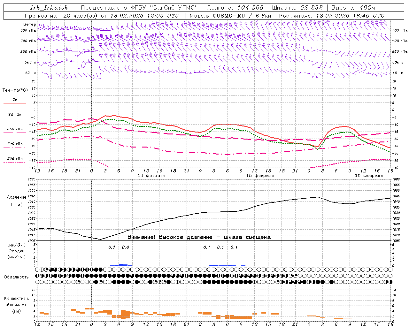The image size is (409, 327).
Task: Click the Ветер wind panel label
Action: 30,24
